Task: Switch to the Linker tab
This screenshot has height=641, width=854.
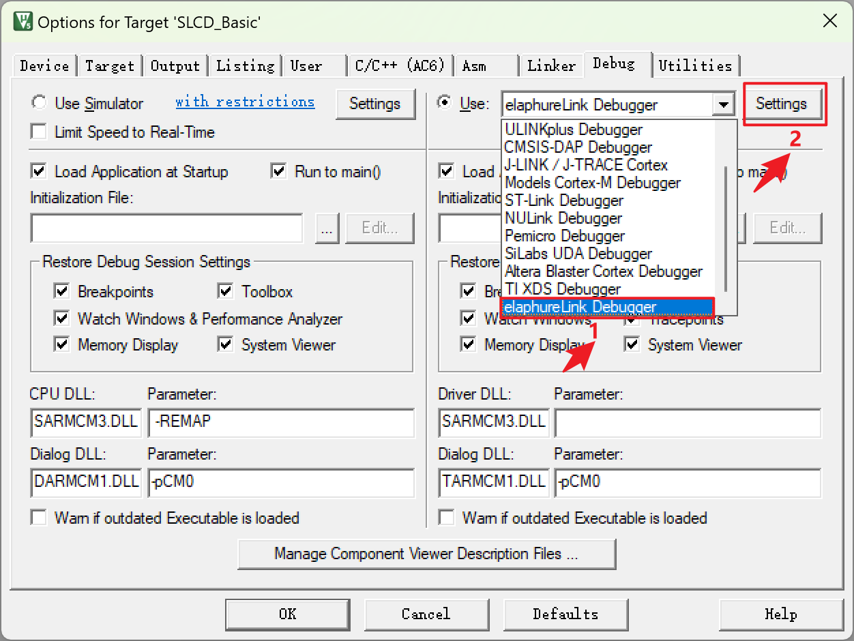Action: click(551, 65)
